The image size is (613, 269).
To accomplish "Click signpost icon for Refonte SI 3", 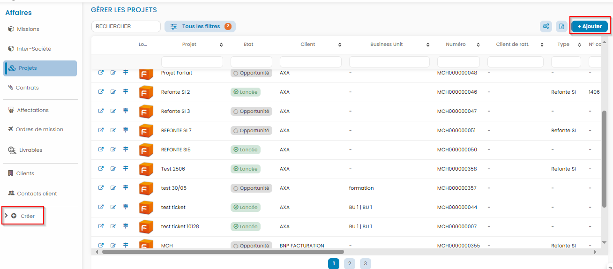I will (x=126, y=111).
